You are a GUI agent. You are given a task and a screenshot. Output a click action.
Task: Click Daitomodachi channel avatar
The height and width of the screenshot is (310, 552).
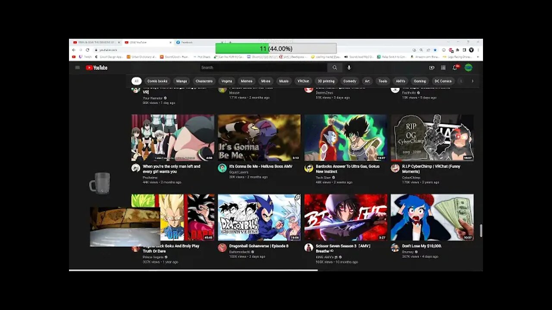[222, 248]
